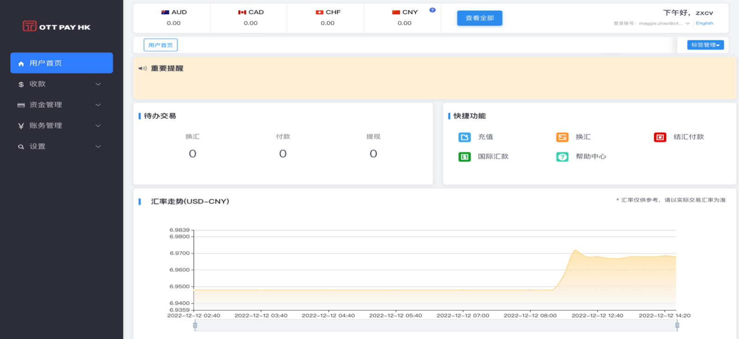Click the 2022-12-12 02:40 axis label
The width and height of the screenshot is (739, 339).
(194, 316)
